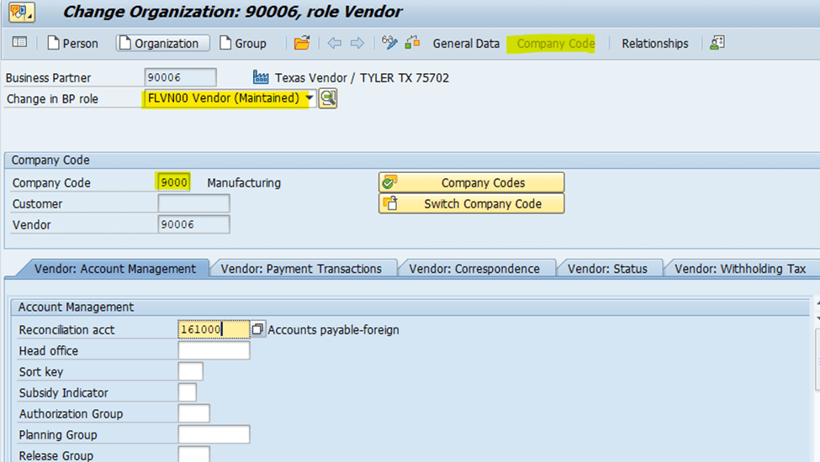
Task: Open the Relationships view
Action: tap(655, 44)
